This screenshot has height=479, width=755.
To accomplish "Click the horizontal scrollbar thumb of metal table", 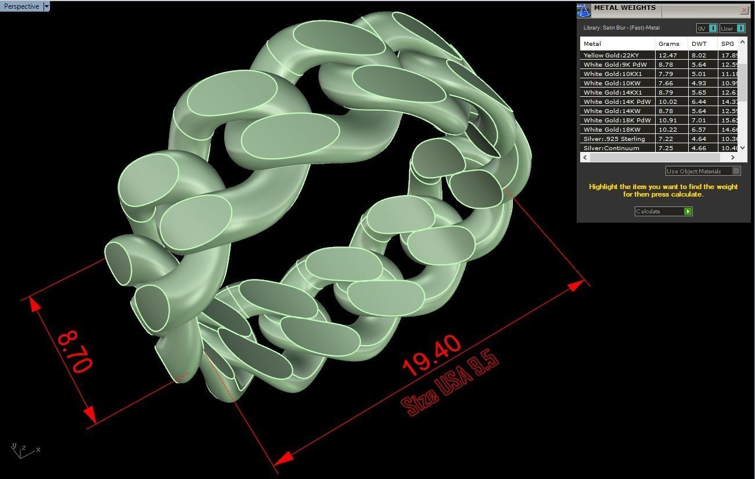I will [655, 157].
